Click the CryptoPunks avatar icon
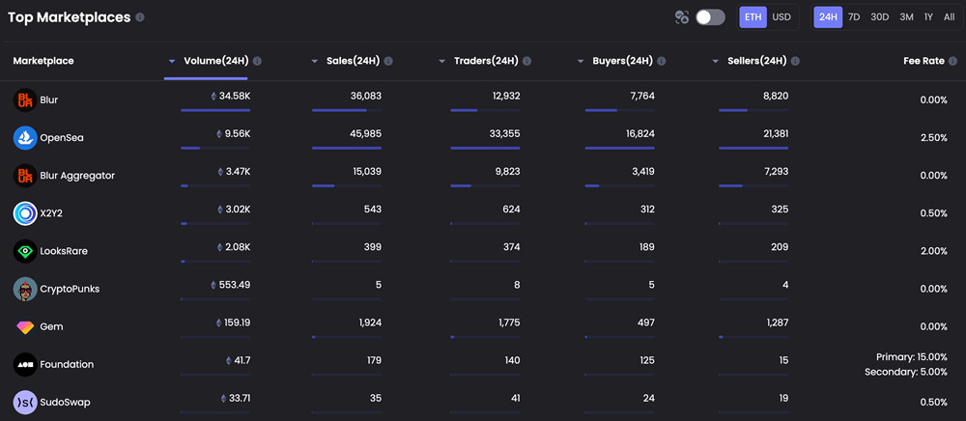This screenshot has width=966, height=421. pyautogui.click(x=25, y=289)
